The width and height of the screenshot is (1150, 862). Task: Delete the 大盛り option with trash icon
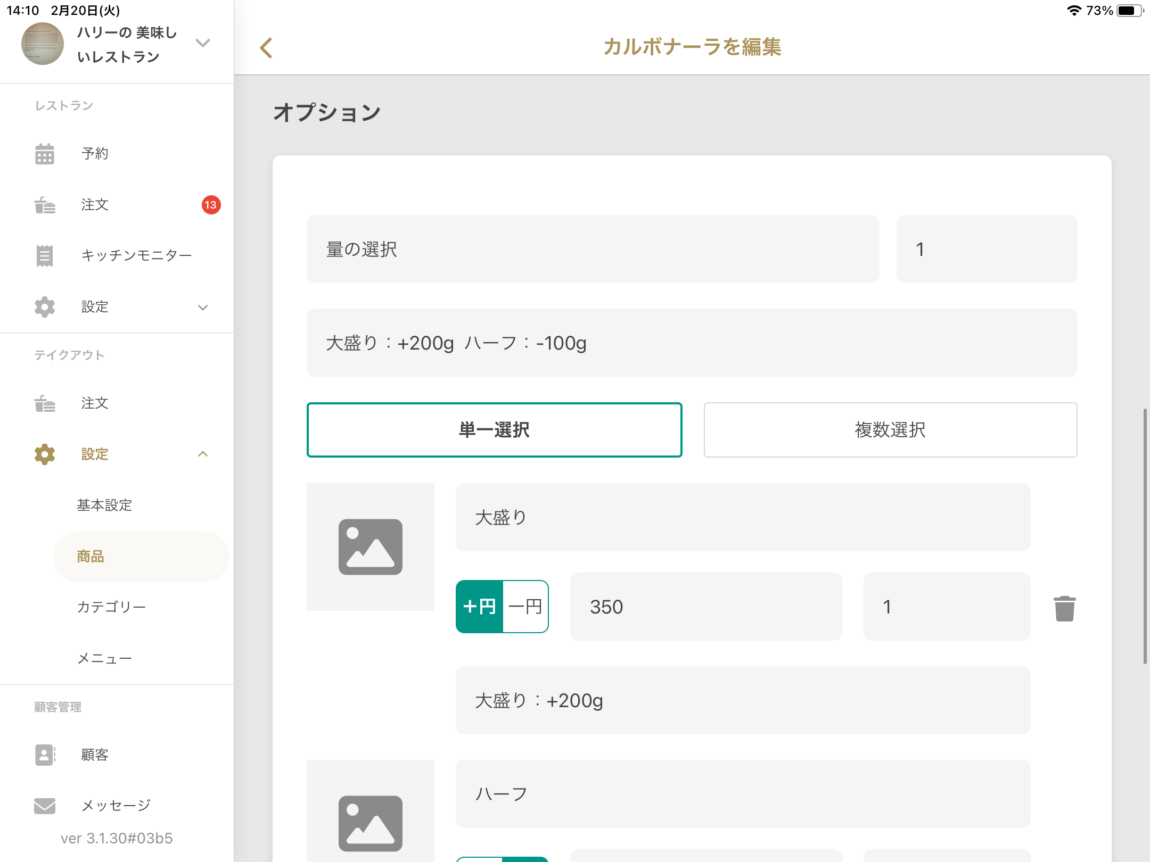1064,608
